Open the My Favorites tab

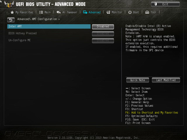(22, 12)
